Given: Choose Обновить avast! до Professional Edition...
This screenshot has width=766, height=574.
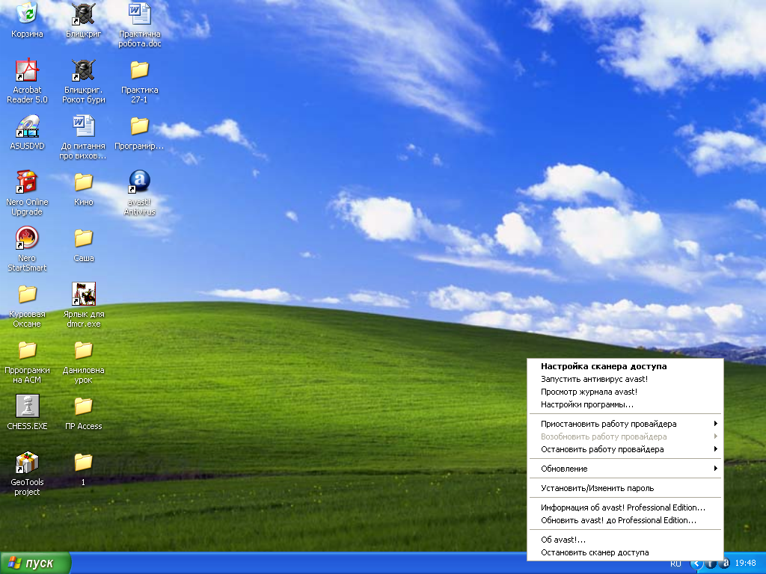Looking at the screenshot, I should pyautogui.click(x=625, y=520).
